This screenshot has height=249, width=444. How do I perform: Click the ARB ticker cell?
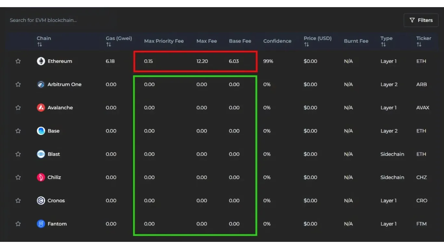click(422, 84)
